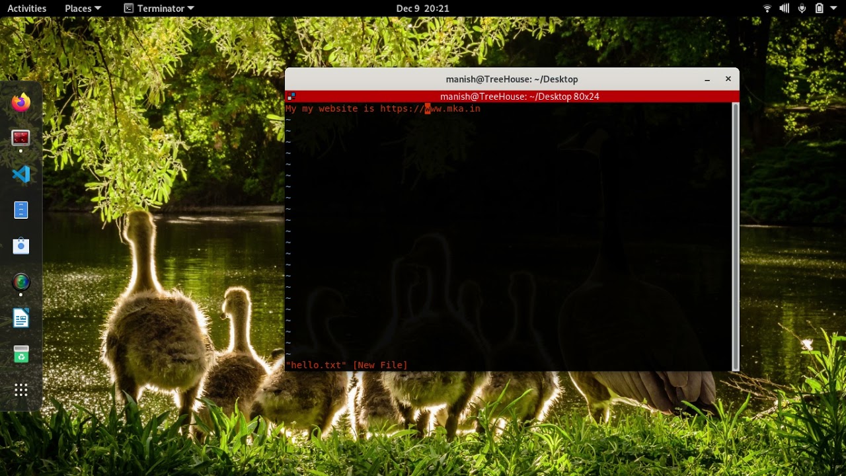
Task: Open the Terminator app menu in the top bar
Action: 159,9
